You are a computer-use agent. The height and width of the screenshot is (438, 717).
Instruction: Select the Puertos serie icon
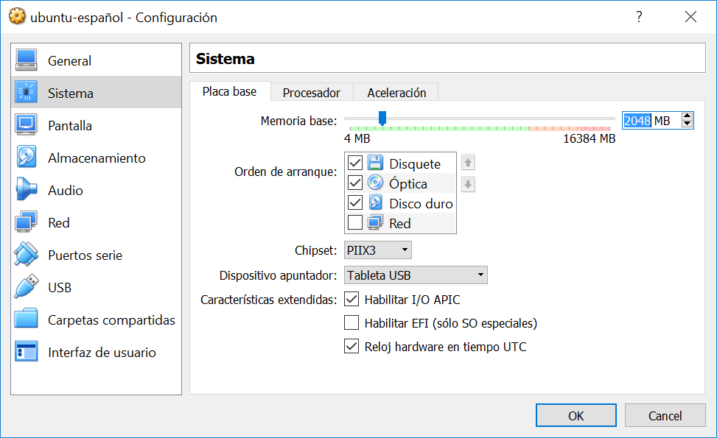[27, 254]
